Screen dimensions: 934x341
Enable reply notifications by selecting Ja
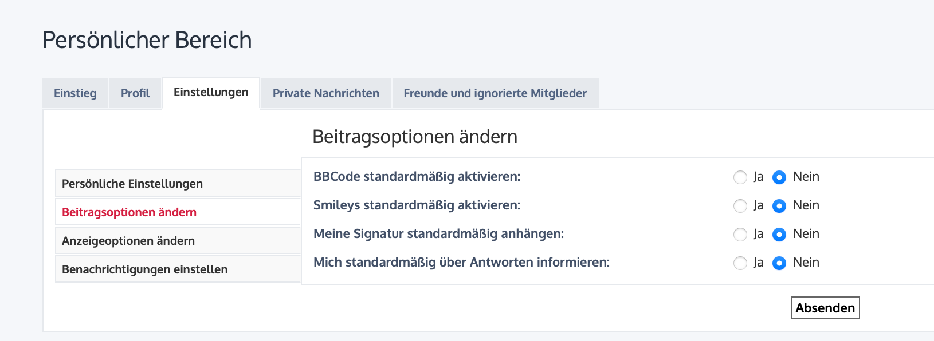pos(740,263)
